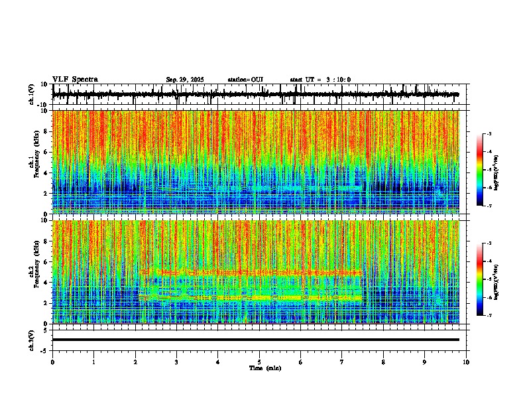525x406 pixels.
Task: Click time axis tick label "9"
Action: tap(424, 362)
